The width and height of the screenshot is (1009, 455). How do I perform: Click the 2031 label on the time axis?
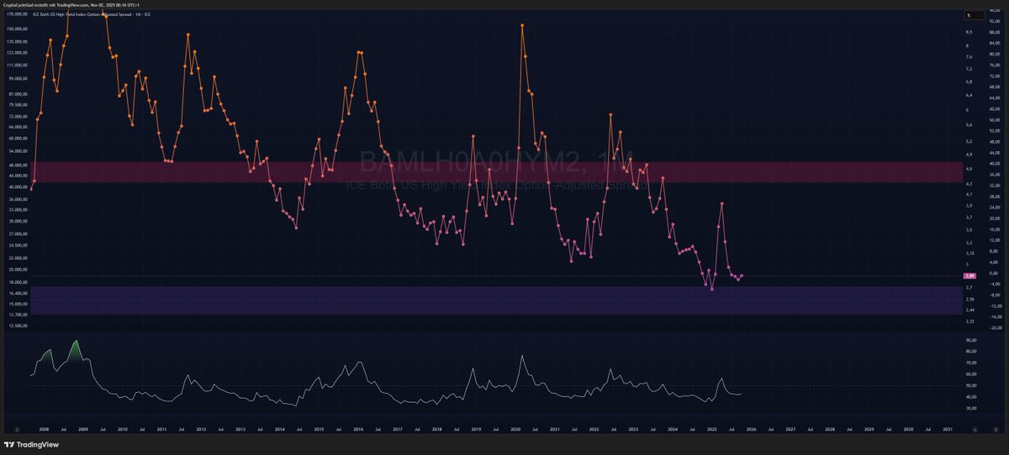pos(948,428)
